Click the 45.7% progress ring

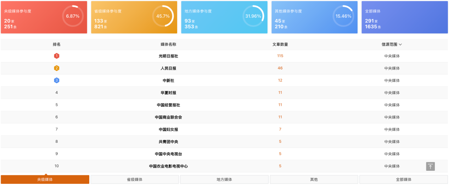click(163, 16)
